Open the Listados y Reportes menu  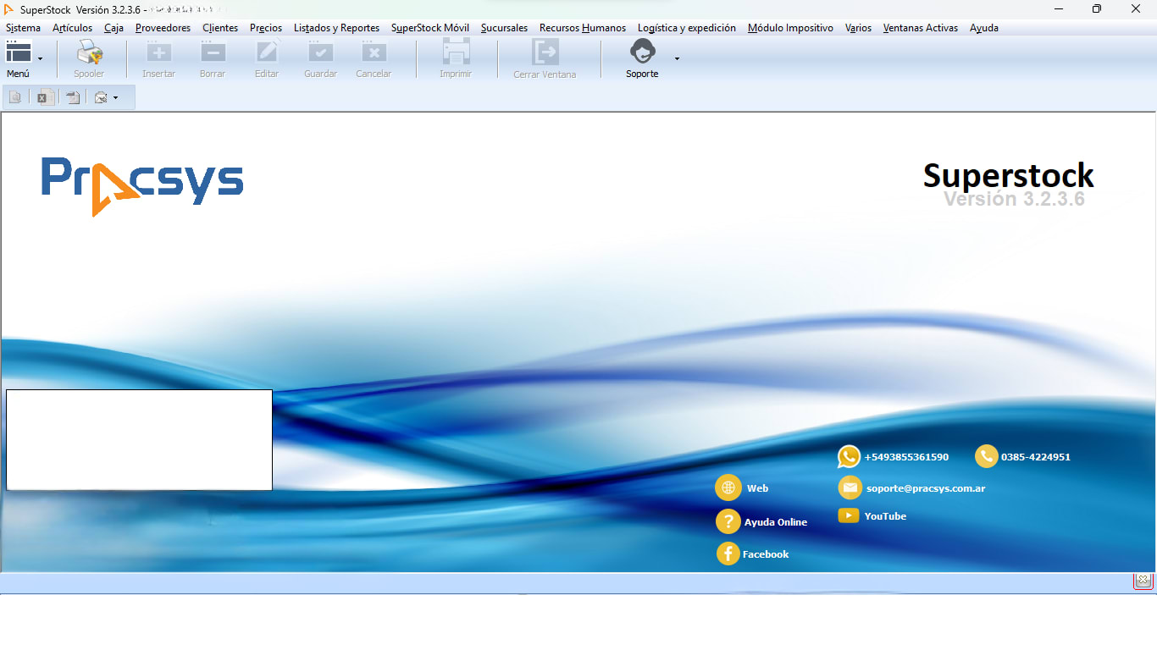tap(336, 28)
